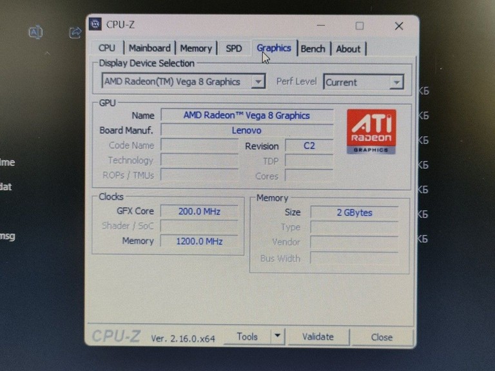Open the About tab
Viewport: 495px width, 371px height.
pos(348,49)
